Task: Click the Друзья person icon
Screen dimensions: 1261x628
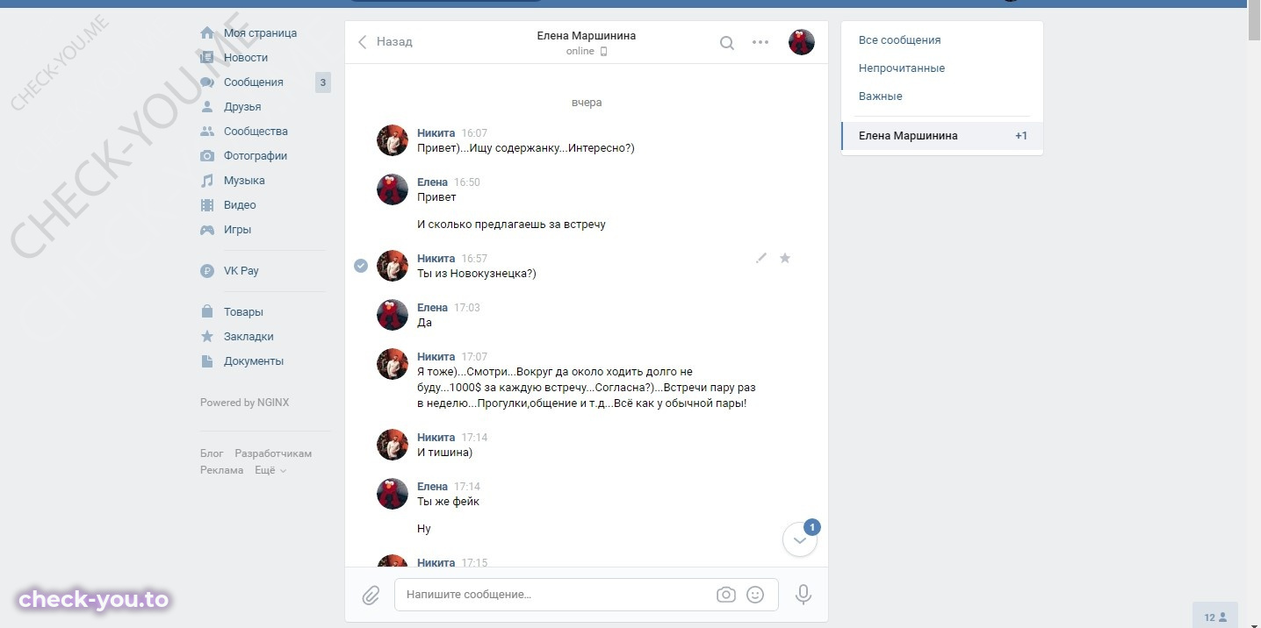Action: click(207, 107)
